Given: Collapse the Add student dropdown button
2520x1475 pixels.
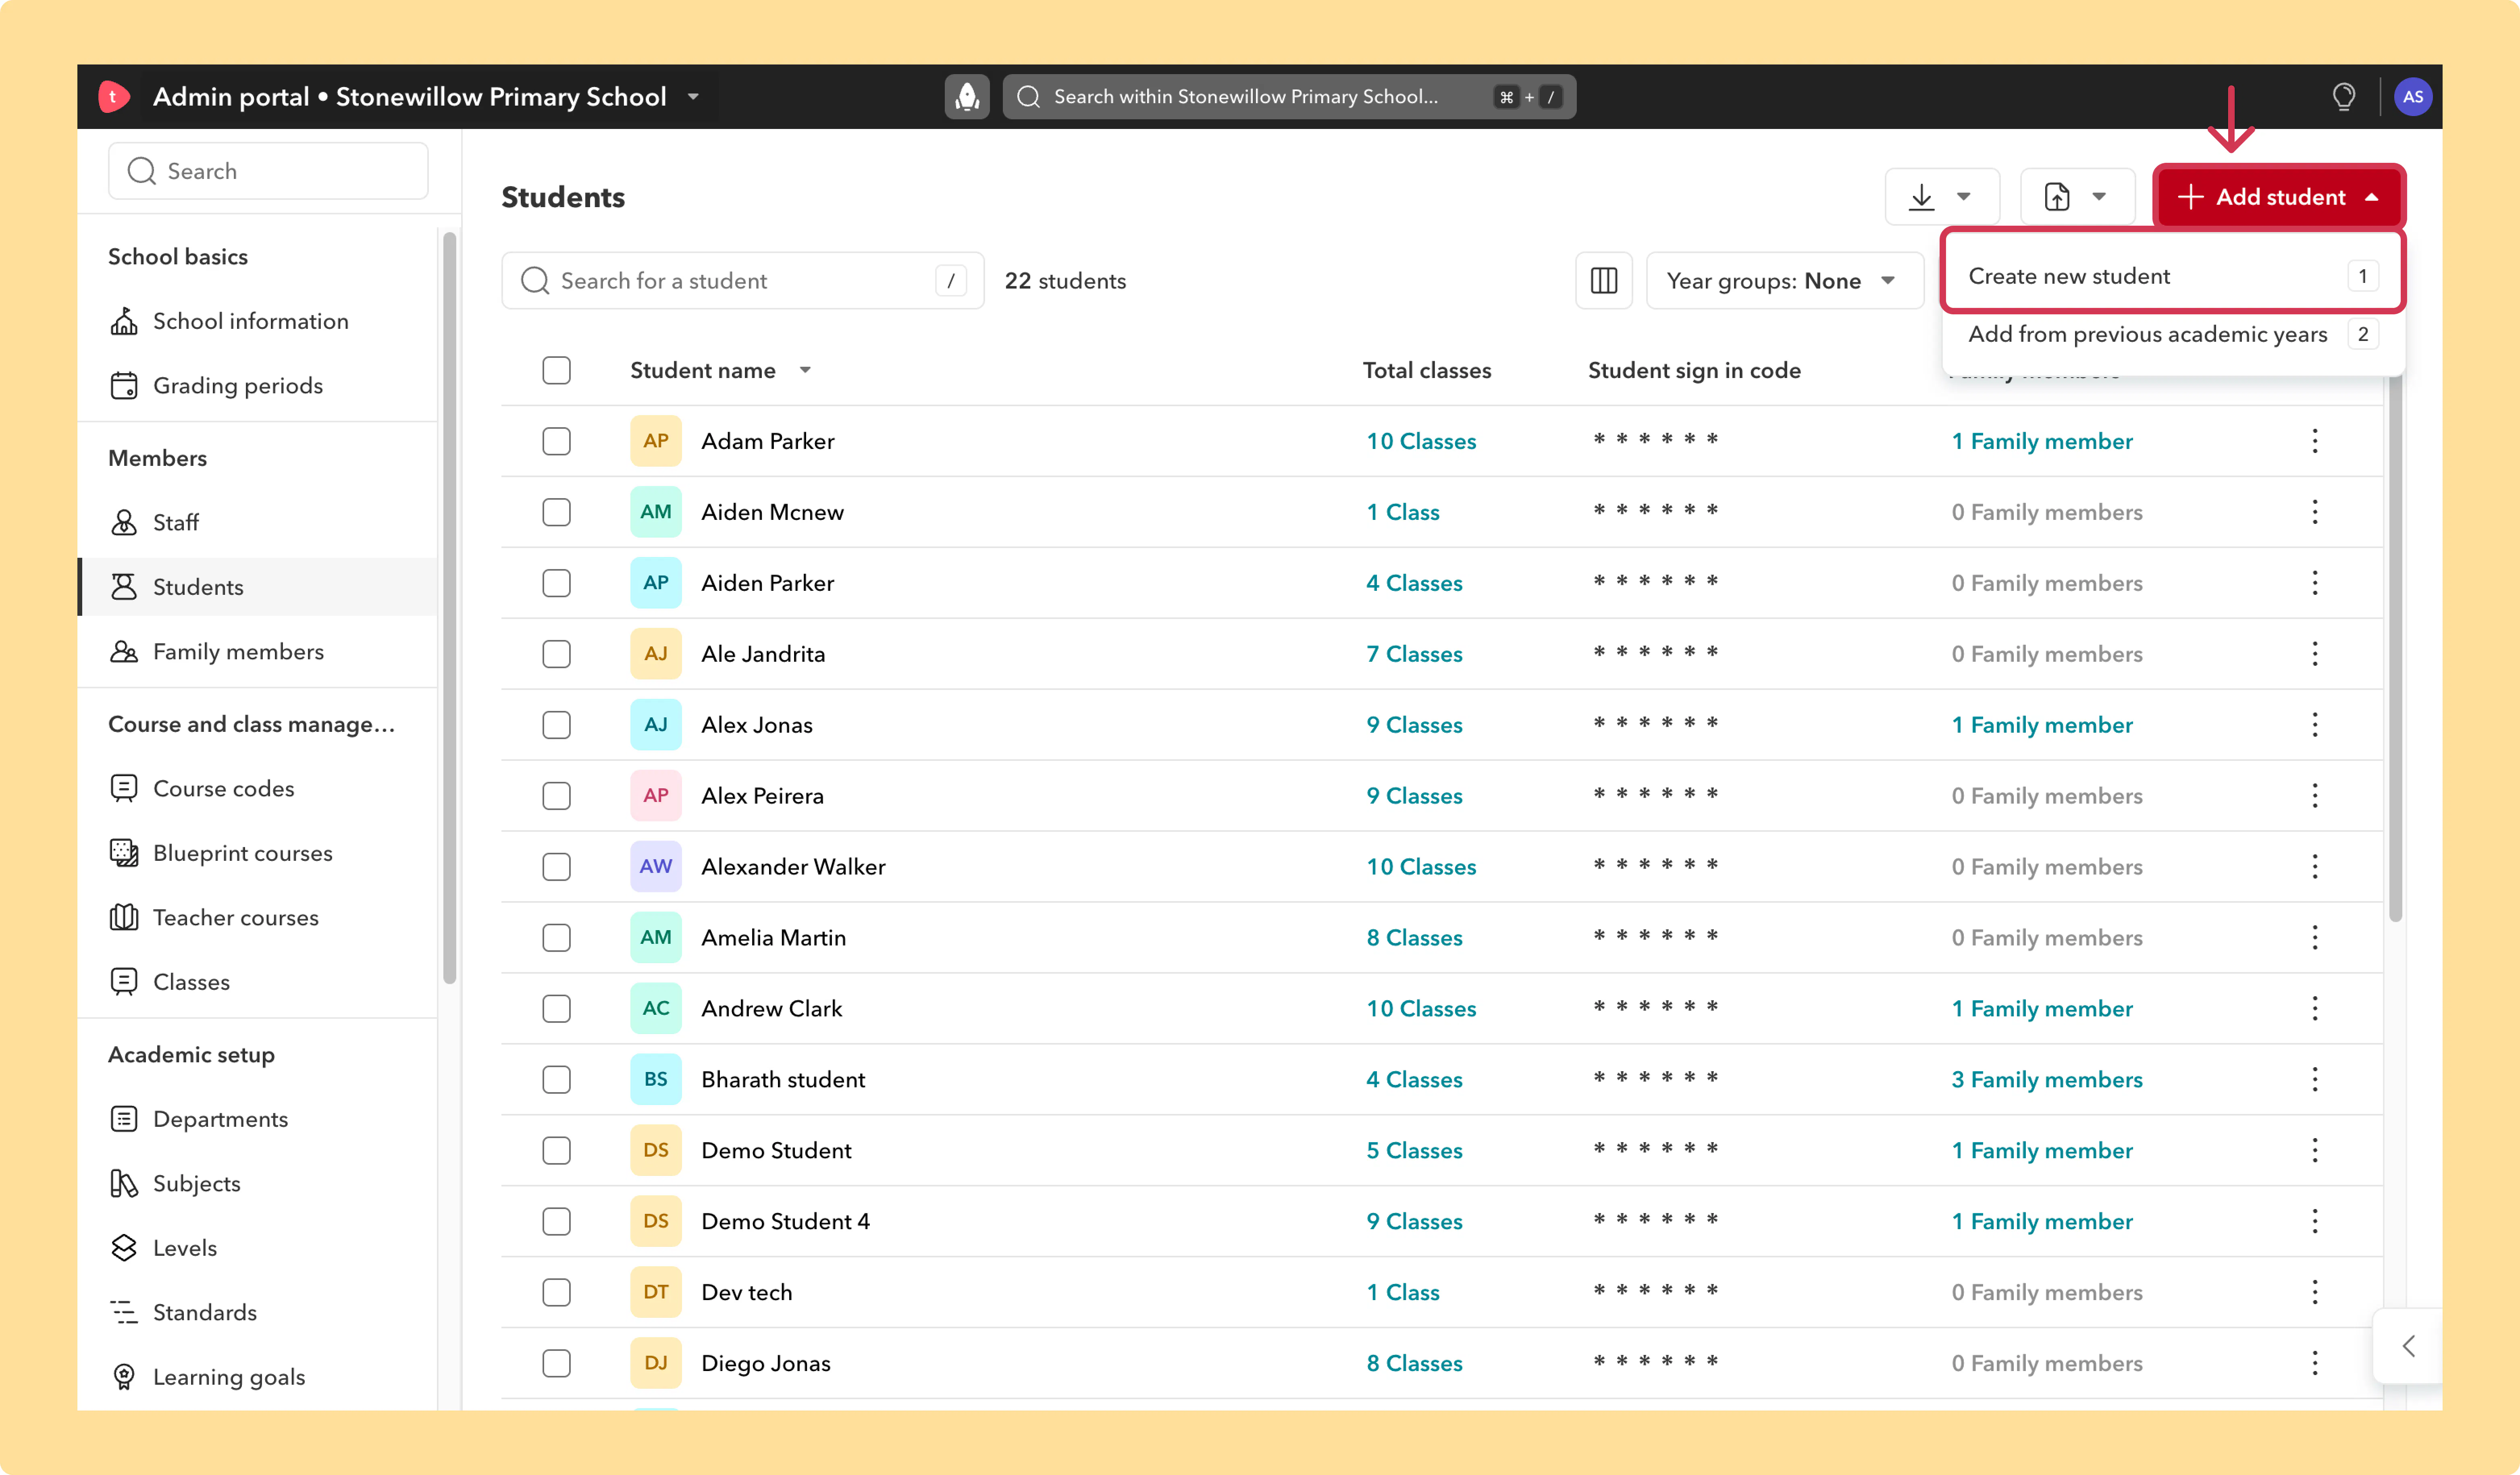Looking at the screenshot, I should [2279, 197].
